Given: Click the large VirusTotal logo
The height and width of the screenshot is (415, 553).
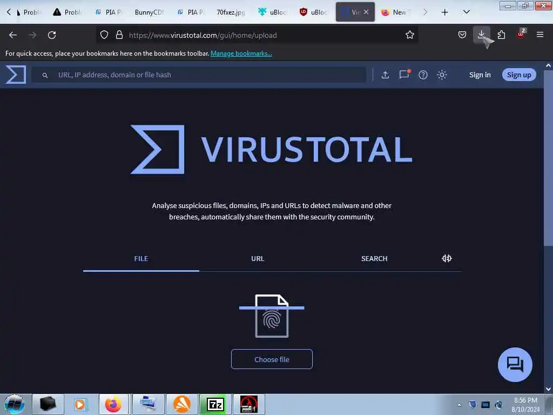Looking at the screenshot, I should point(272,149).
